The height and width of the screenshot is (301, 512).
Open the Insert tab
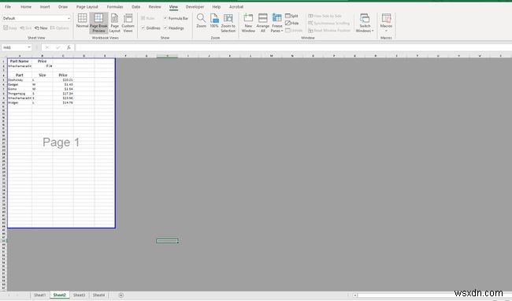click(x=45, y=6)
